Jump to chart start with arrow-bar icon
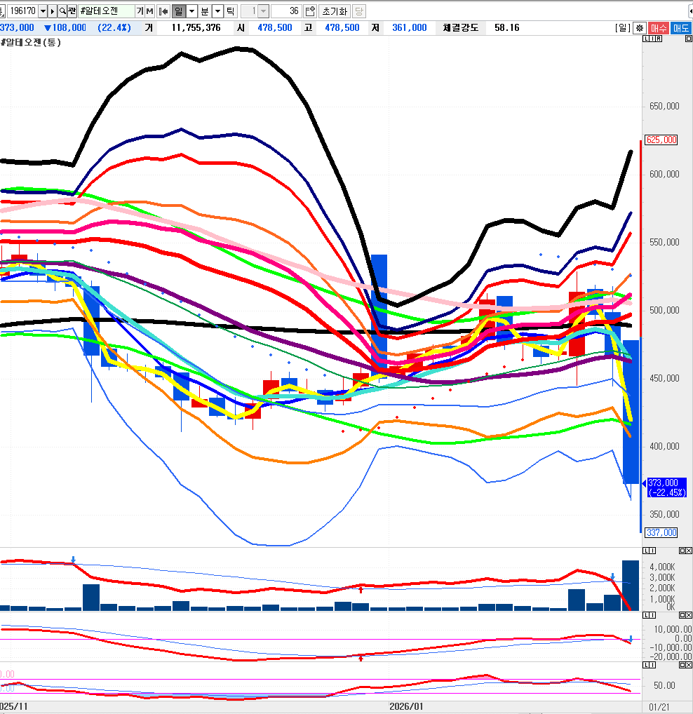The height and width of the screenshot is (714, 693). 163,11
